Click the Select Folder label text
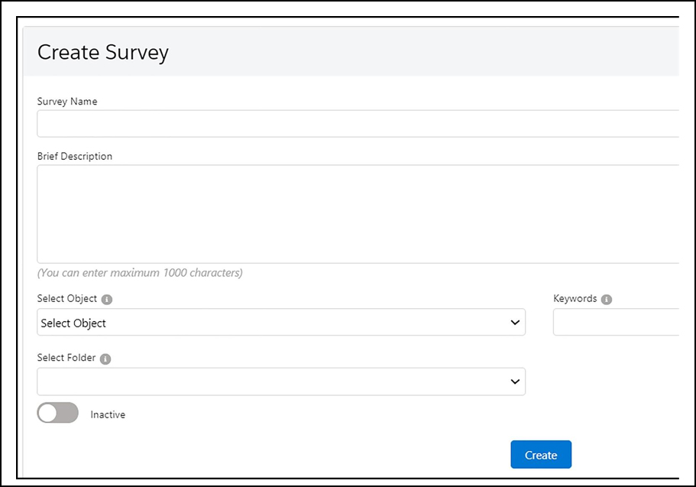The height and width of the screenshot is (487, 696). tap(66, 358)
